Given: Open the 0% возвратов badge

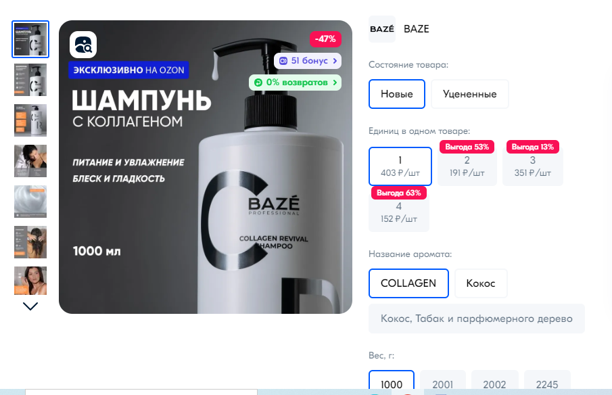Looking at the screenshot, I should [295, 83].
